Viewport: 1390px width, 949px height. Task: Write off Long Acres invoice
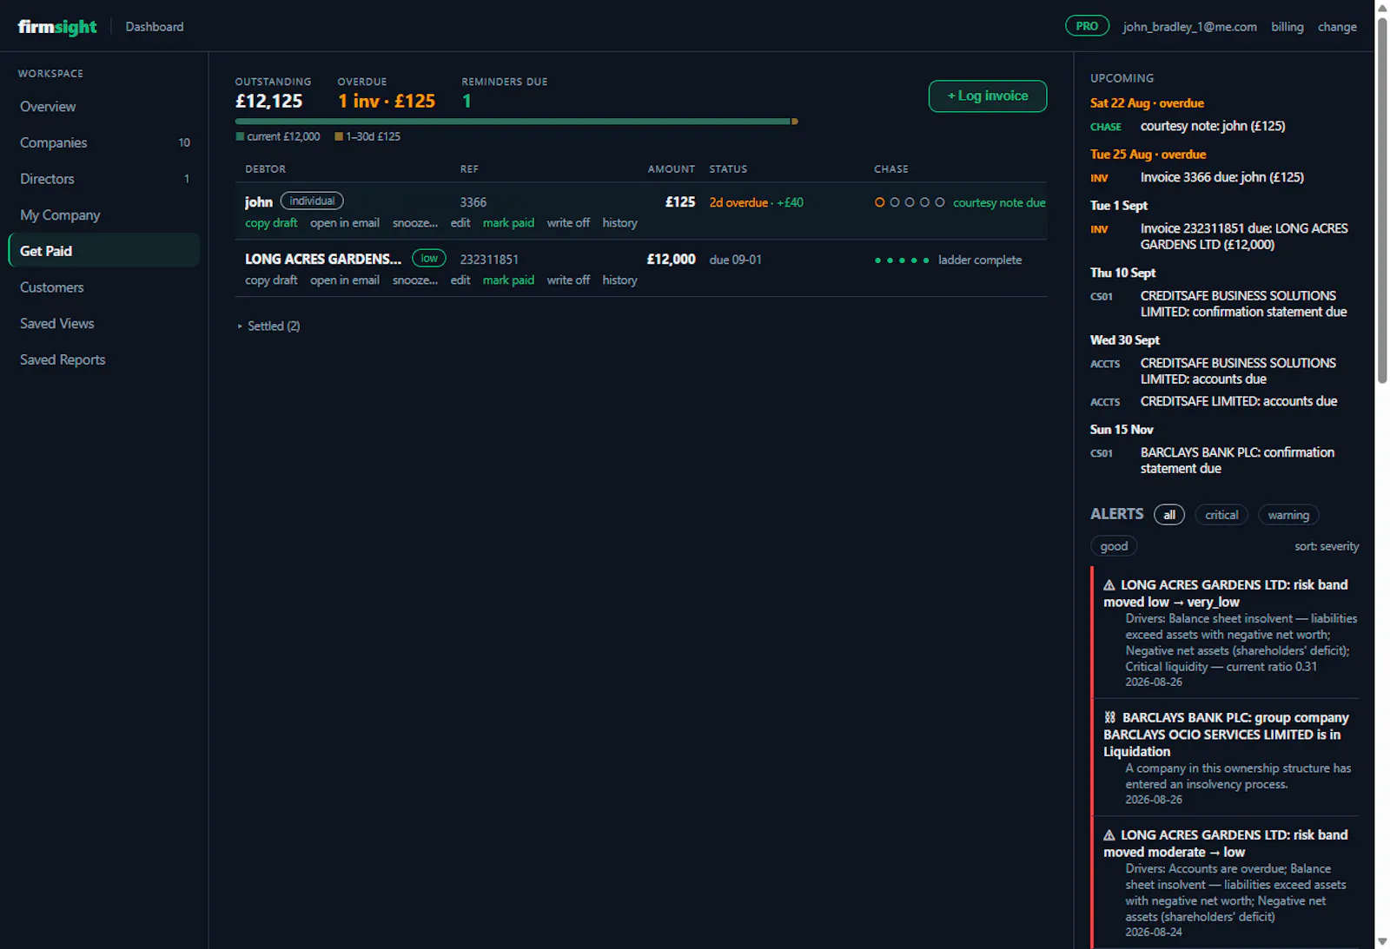[x=568, y=280]
